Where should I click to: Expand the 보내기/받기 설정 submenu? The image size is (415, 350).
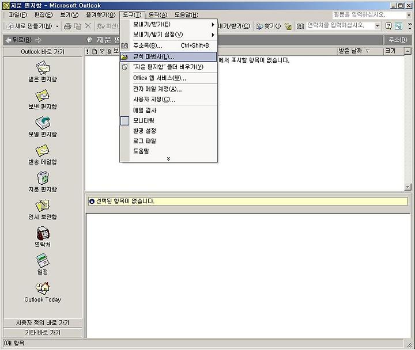(x=168, y=35)
